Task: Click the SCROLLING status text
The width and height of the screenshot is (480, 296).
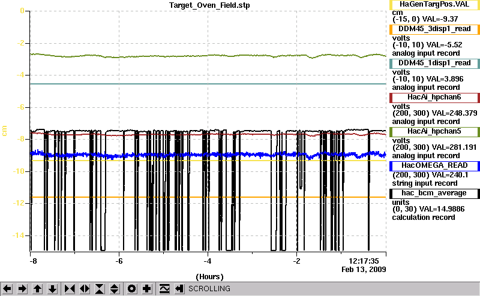Action: (209, 289)
